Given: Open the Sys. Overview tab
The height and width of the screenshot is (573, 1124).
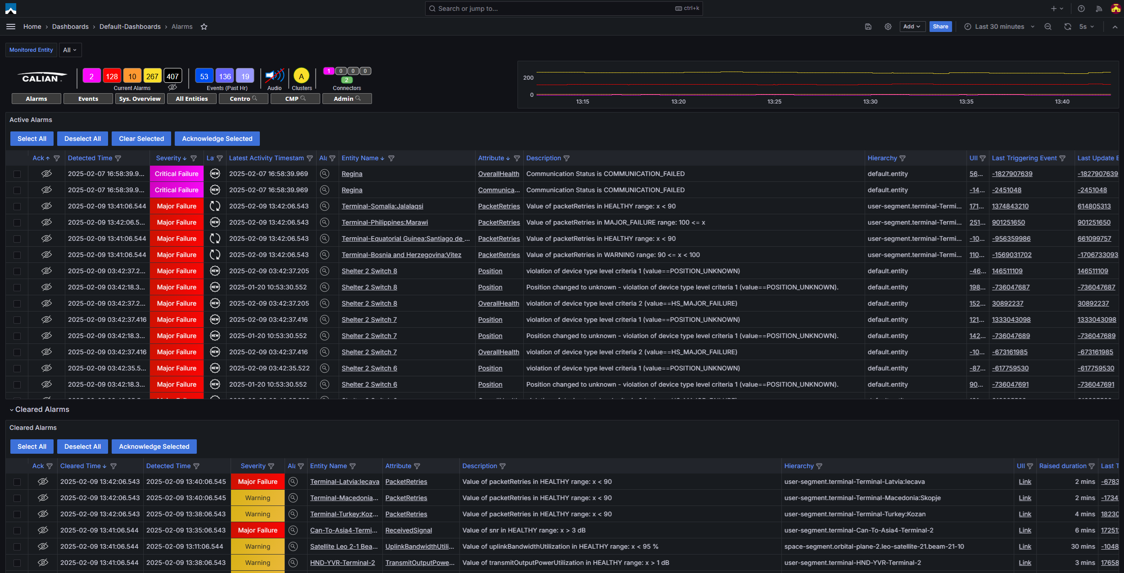Looking at the screenshot, I should coord(140,99).
